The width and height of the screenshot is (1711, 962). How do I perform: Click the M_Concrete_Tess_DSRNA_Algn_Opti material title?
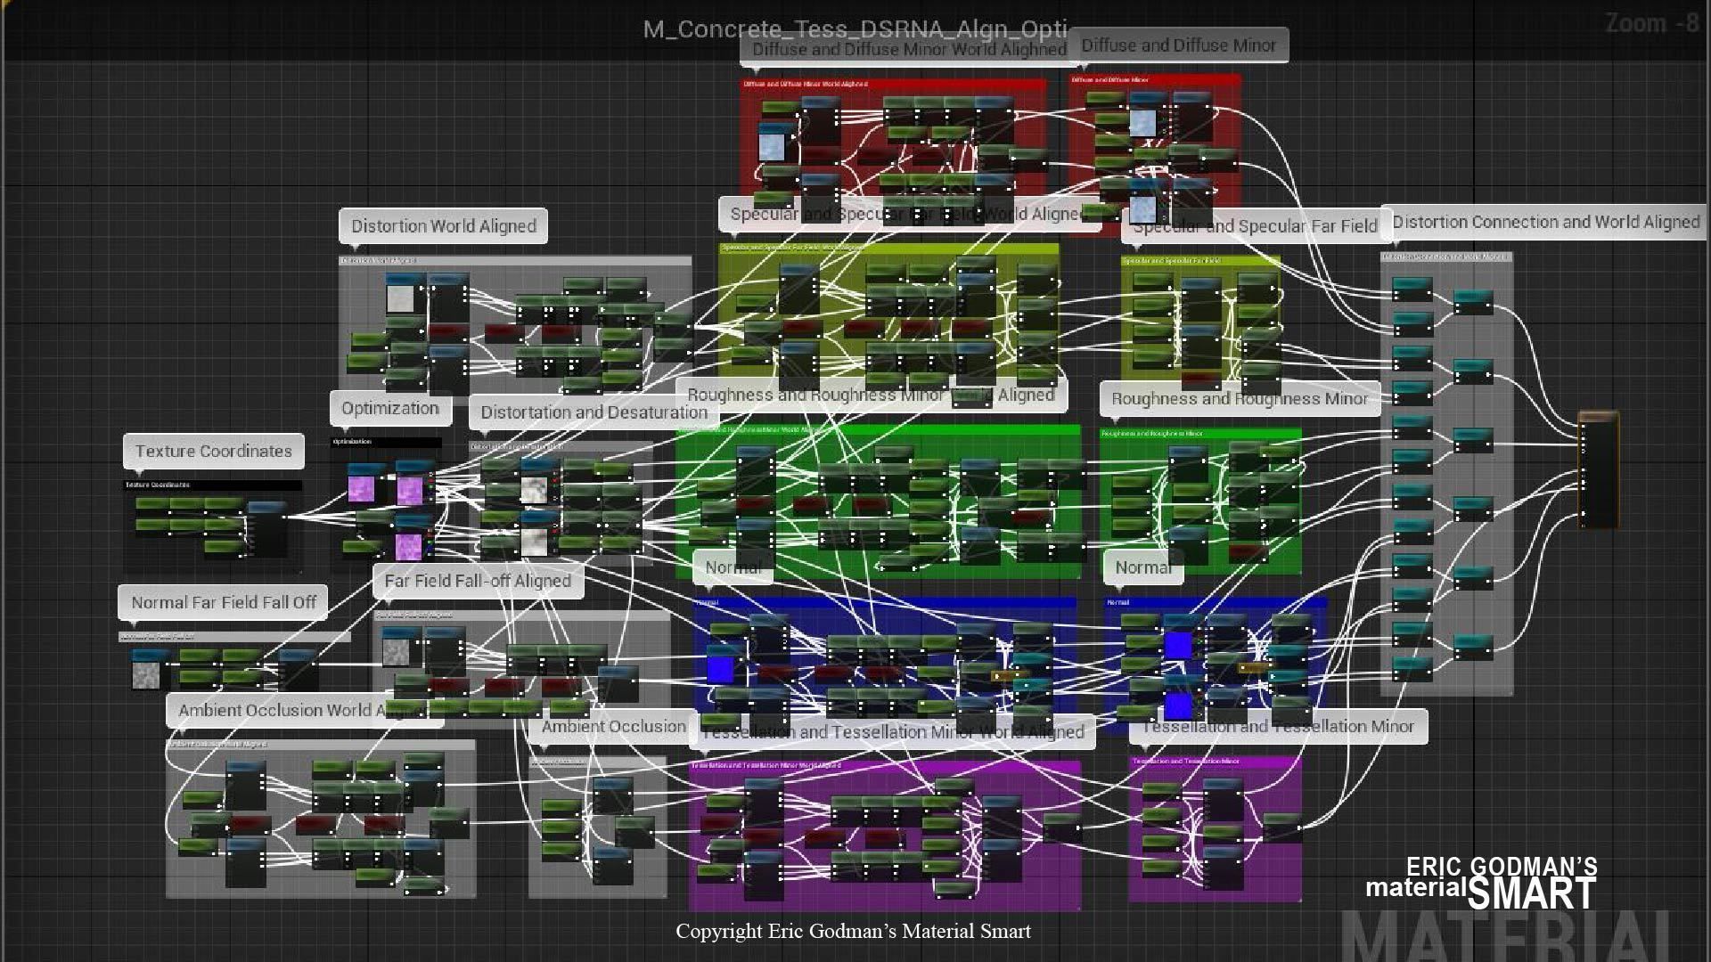(x=855, y=29)
